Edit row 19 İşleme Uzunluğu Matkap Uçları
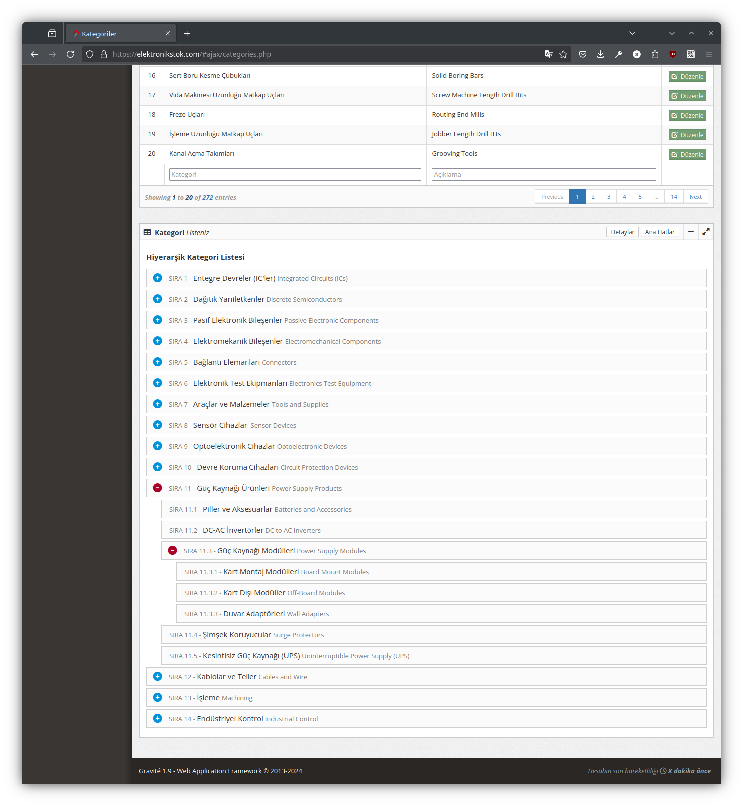Viewport: 743px width, 806px height. point(687,135)
